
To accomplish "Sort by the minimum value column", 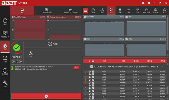I will pos(136,61).
